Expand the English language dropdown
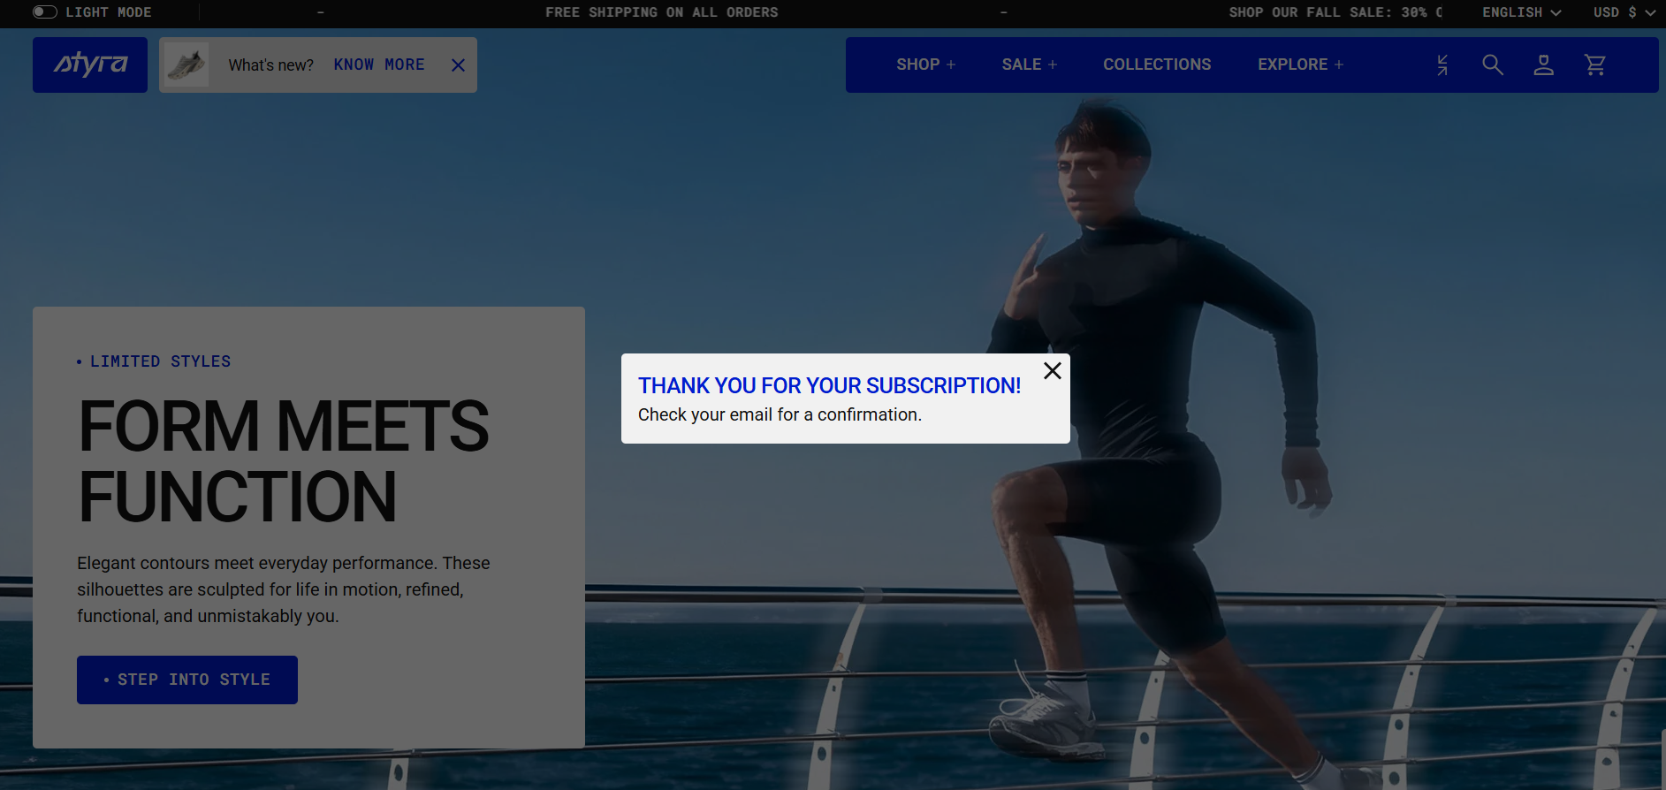 [x=1522, y=12]
